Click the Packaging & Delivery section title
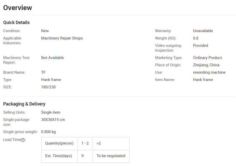This screenshot has height=166, width=236. coord(24,104)
